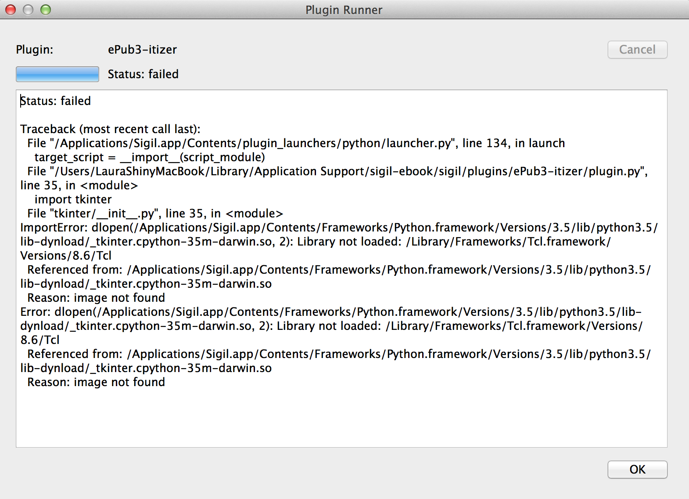689x499 pixels.
Task: Click the launcher.py line 134 entry
Action: [296, 143]
